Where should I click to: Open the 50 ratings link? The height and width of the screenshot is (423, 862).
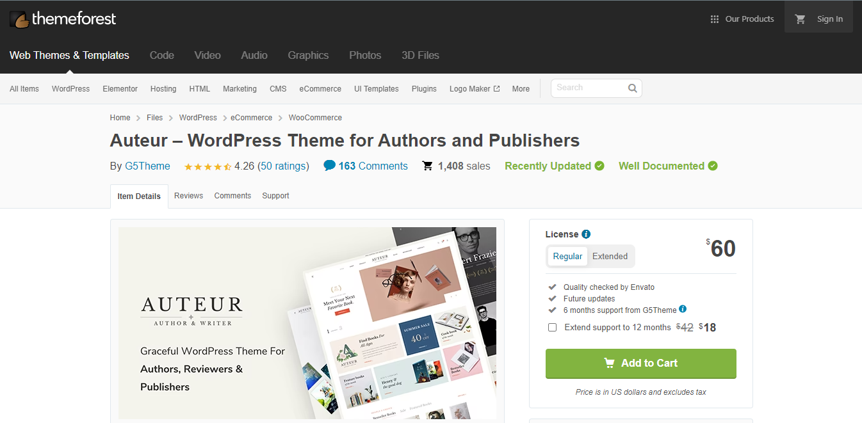pos(283,166)
